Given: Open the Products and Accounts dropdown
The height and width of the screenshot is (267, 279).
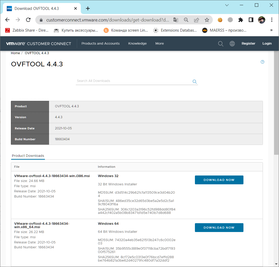Looking at the screenshot, I should click(100, 44).
